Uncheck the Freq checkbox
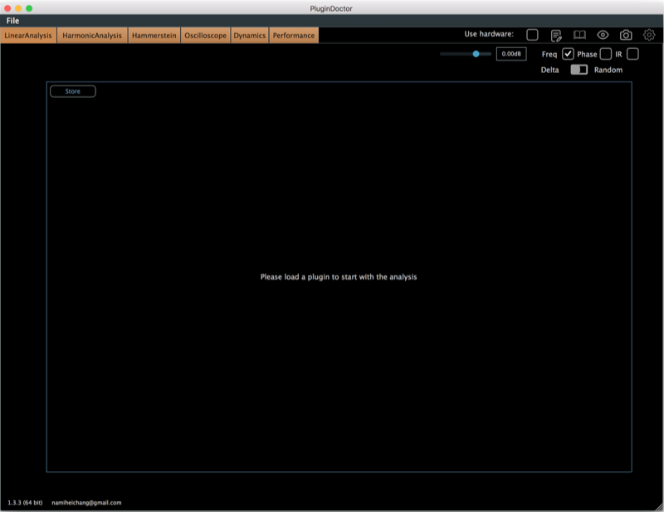Image resolution: width=664 pixels, height=512 pixels. tap(568, 54)
